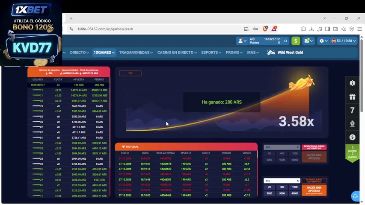Click the AR$ balance 1623257.52
Image resolution: width=365 pixels, height=205 pixels.
[272, 39]
